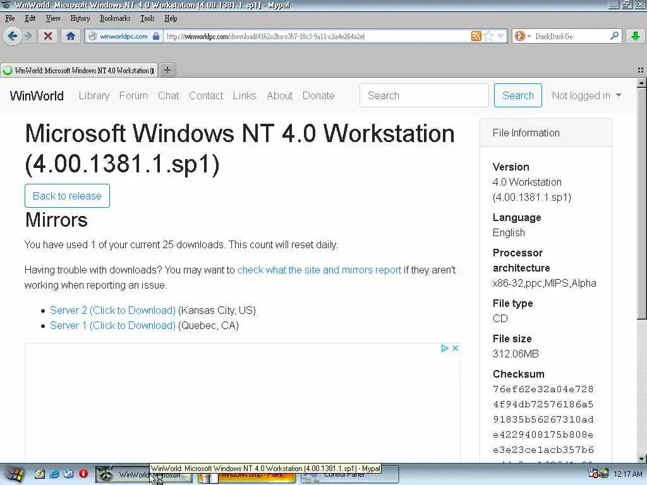
Task: Open the Forum link
Action: (133, 96)
